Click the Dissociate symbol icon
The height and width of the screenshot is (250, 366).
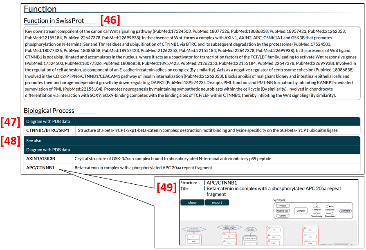pos(330,213)
